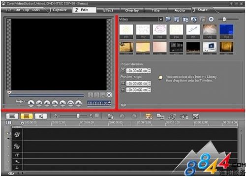Adjust the timeline zoom slider

(78, 116)
